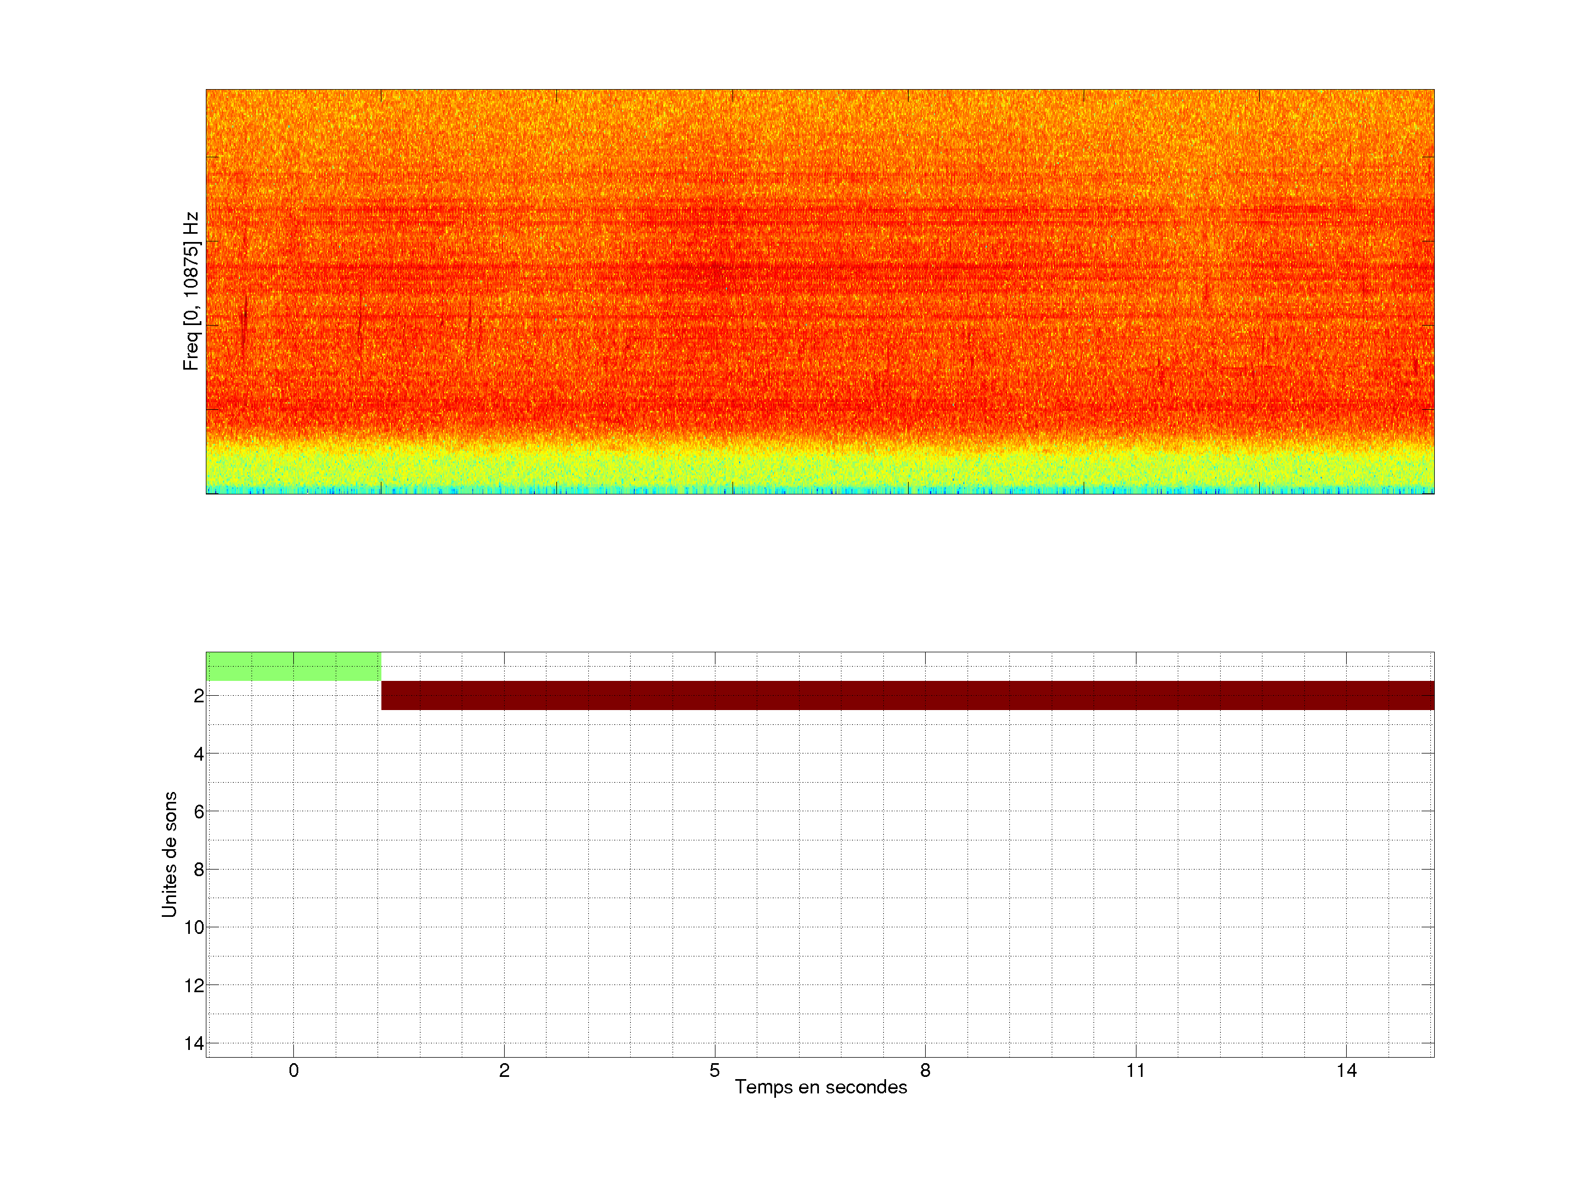Click the left y-axis tick label 14
Image resolution: width=1585 pixels, height=1188 pixels.
click(x=194, y=1043)
